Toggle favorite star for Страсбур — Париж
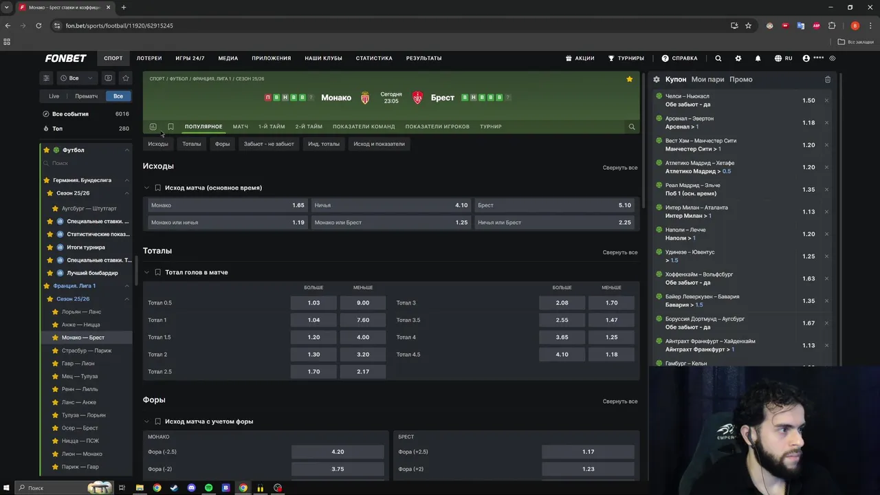 [55, 351]
